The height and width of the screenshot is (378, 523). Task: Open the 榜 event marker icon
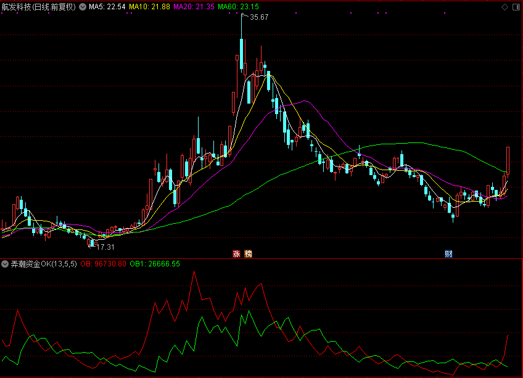coord(248,254)
